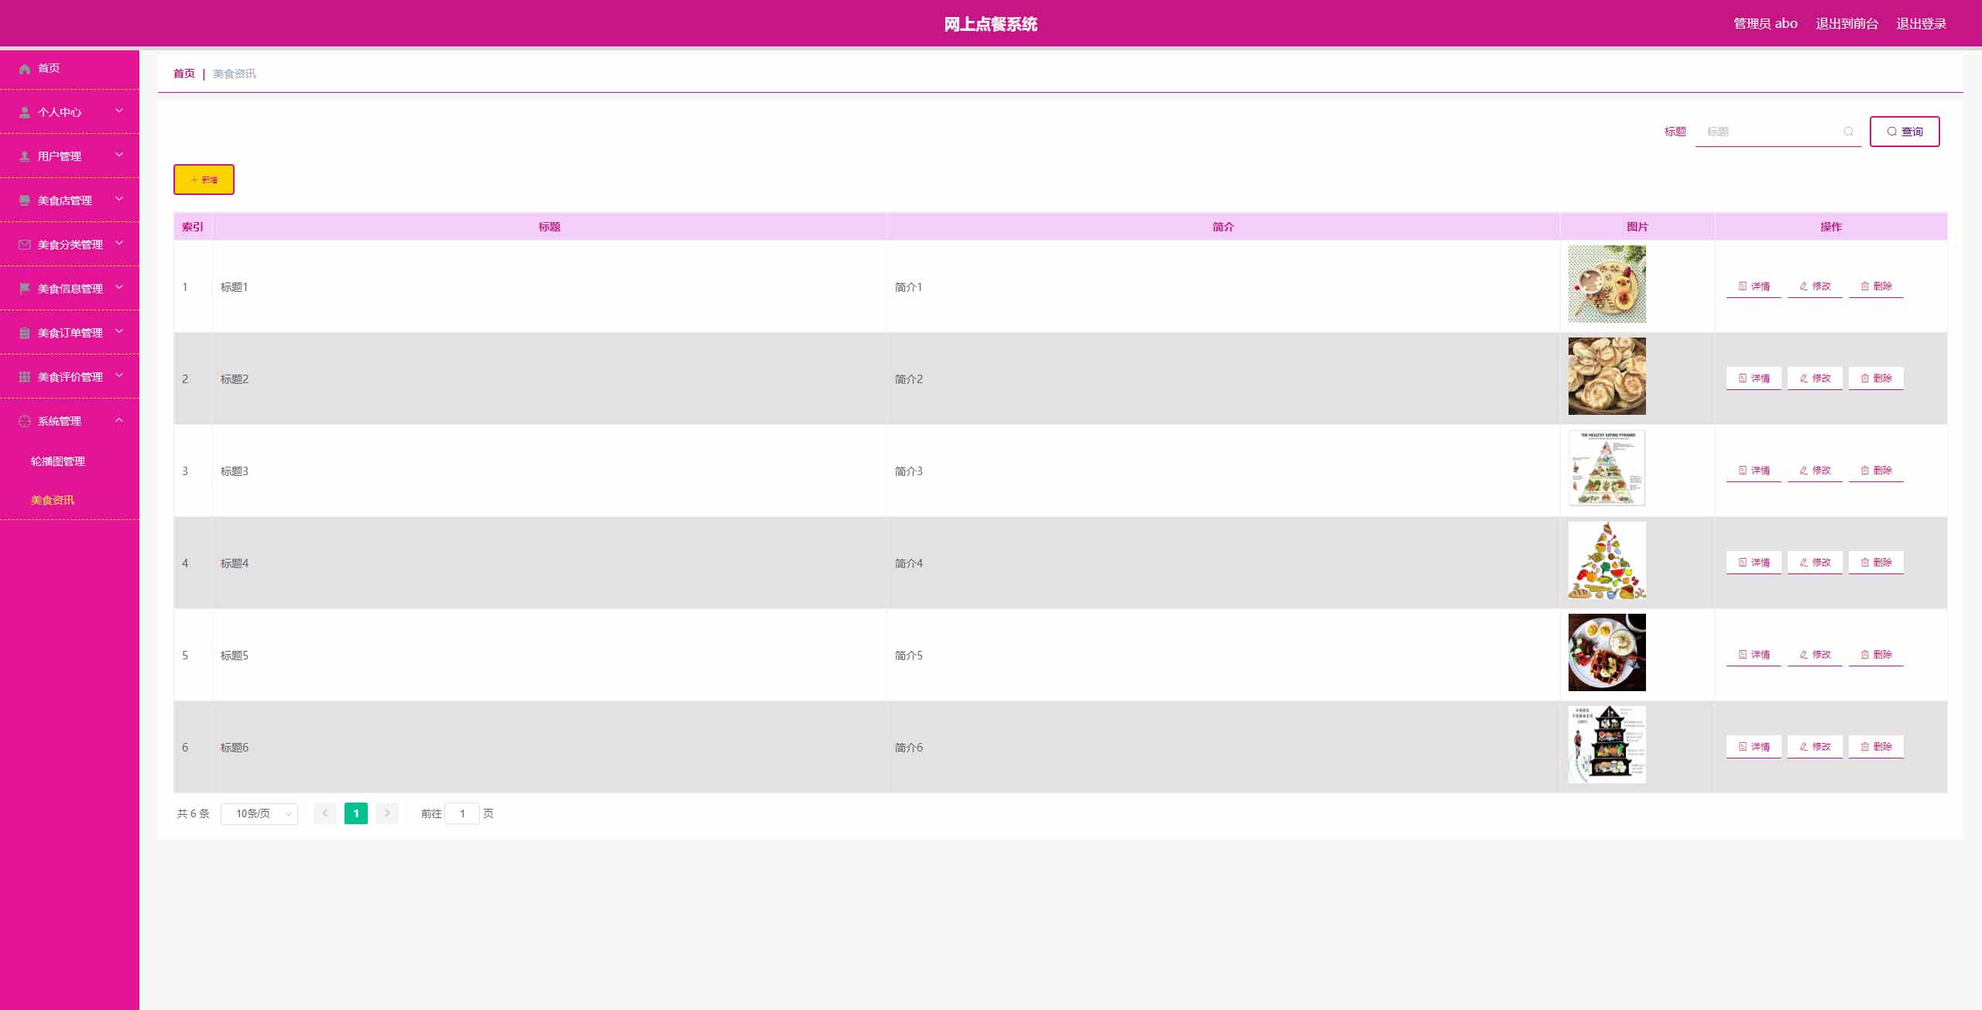Image resolution: width=1982 pixels, height=1010 pixels.
Task: Click 管理员 abo in the header
Action: coord(1765,24)
